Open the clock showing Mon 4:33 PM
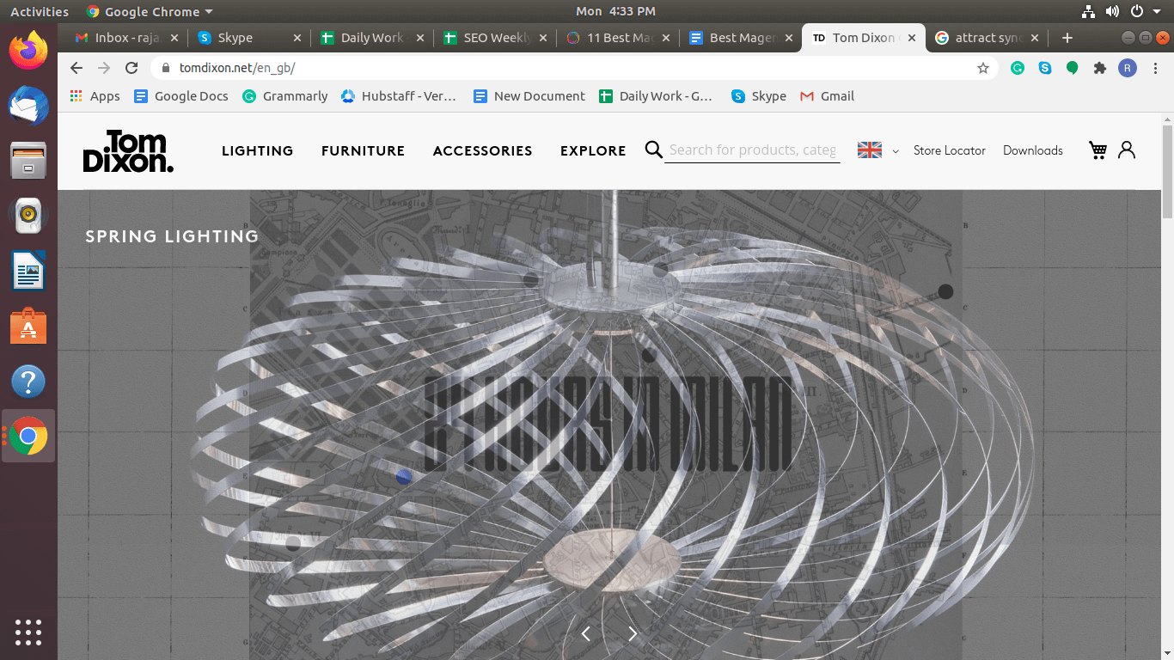 (x=615, y=11)
